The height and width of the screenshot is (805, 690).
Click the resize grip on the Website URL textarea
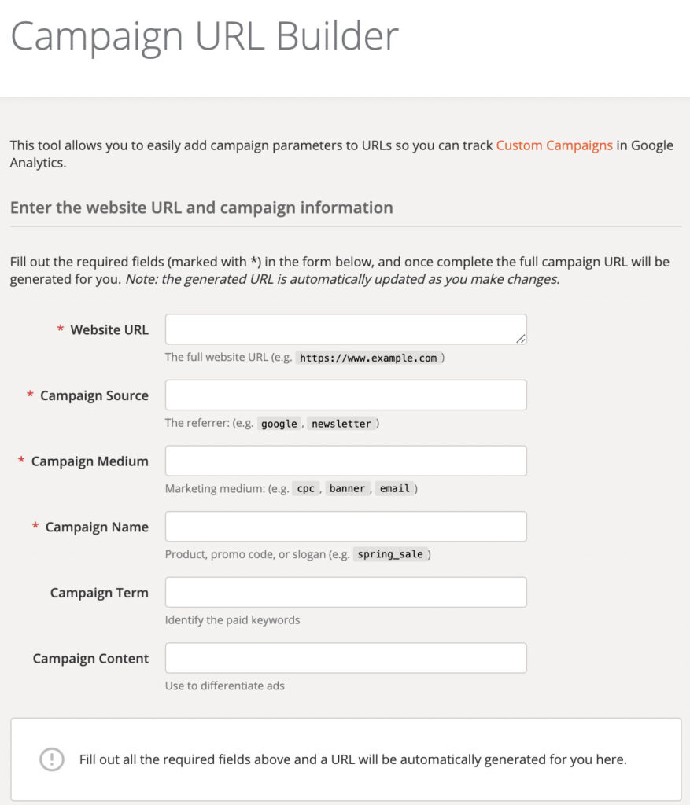click(x=522, y=338)
